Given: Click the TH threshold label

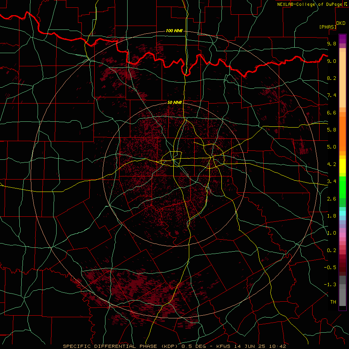Looking at the screenshot, I should point(333,302).
